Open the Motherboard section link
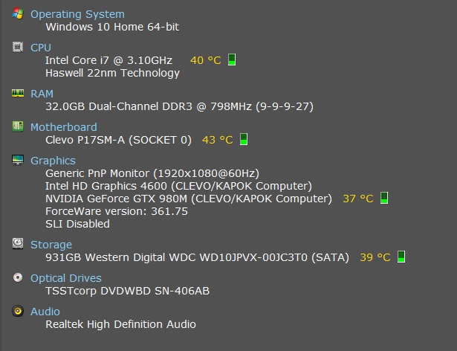 [x=64, y=127]
